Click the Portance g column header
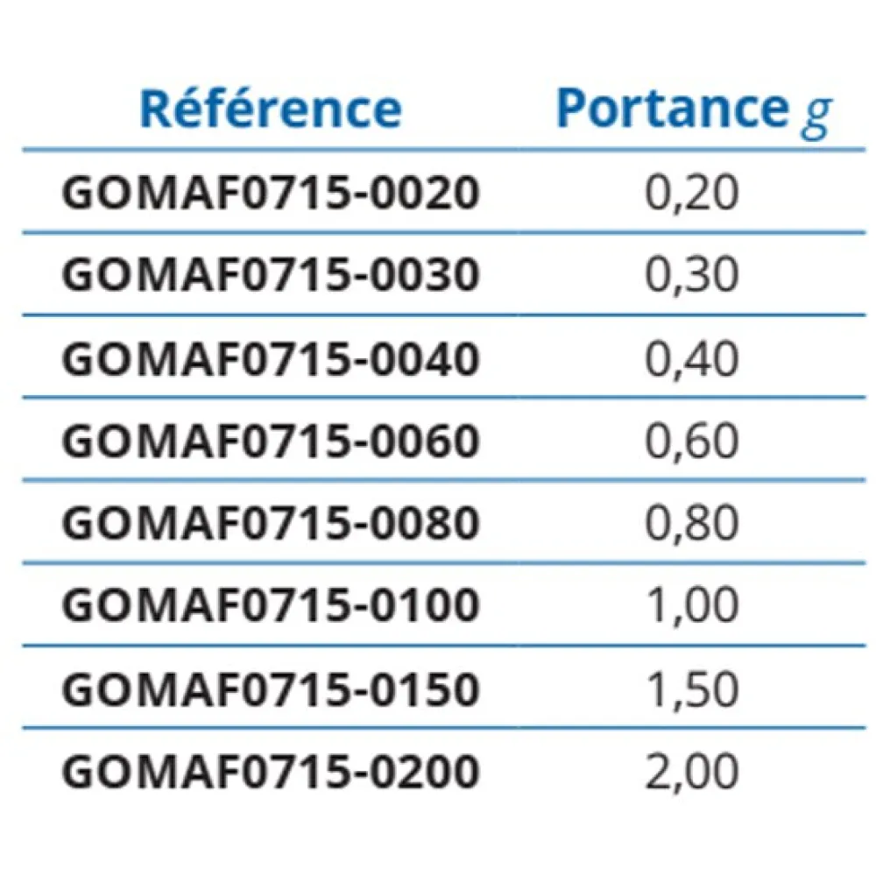Screen dimensions: 876x876 pos(693,111)
